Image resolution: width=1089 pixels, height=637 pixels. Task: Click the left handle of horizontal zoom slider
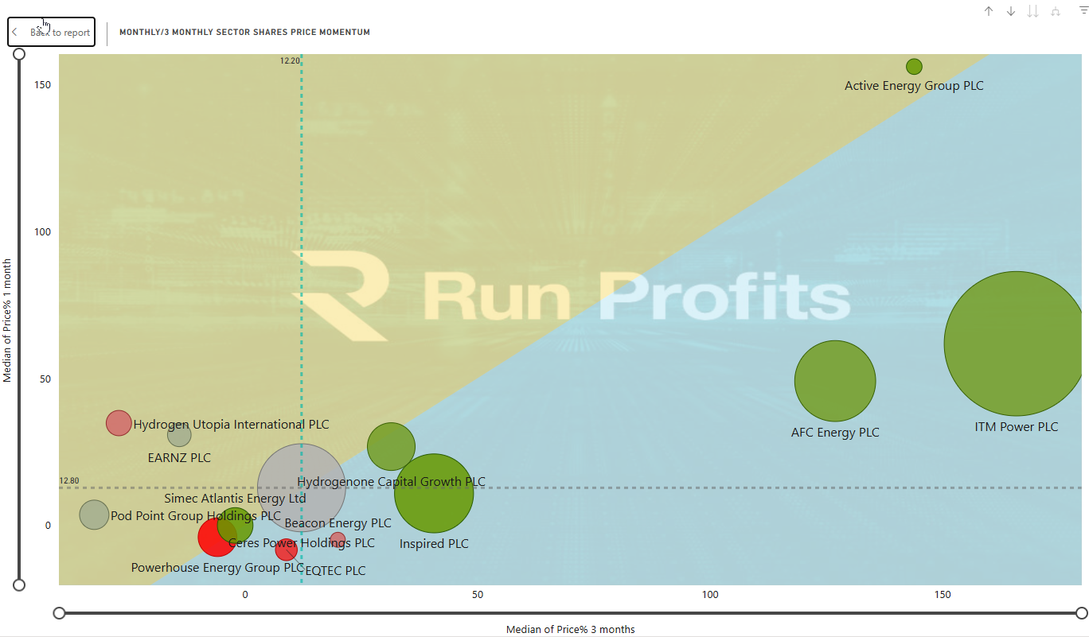59,612
